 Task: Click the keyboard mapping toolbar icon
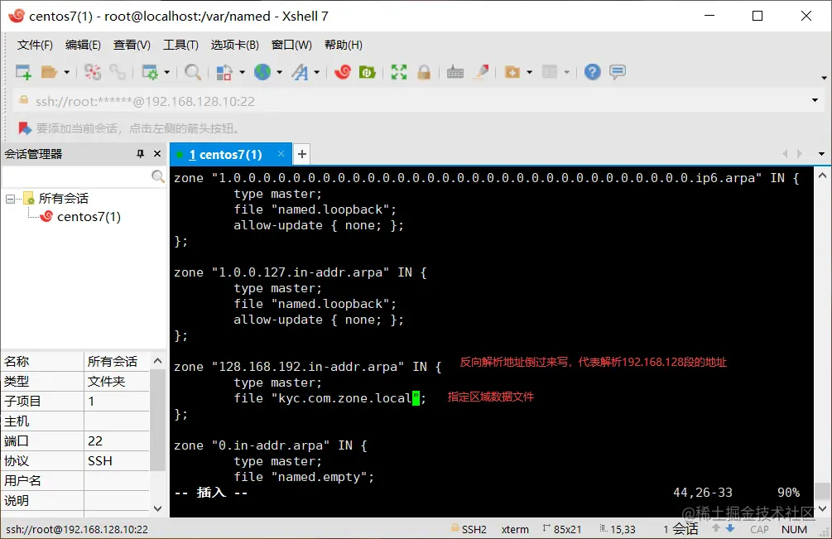coord(454,72)
